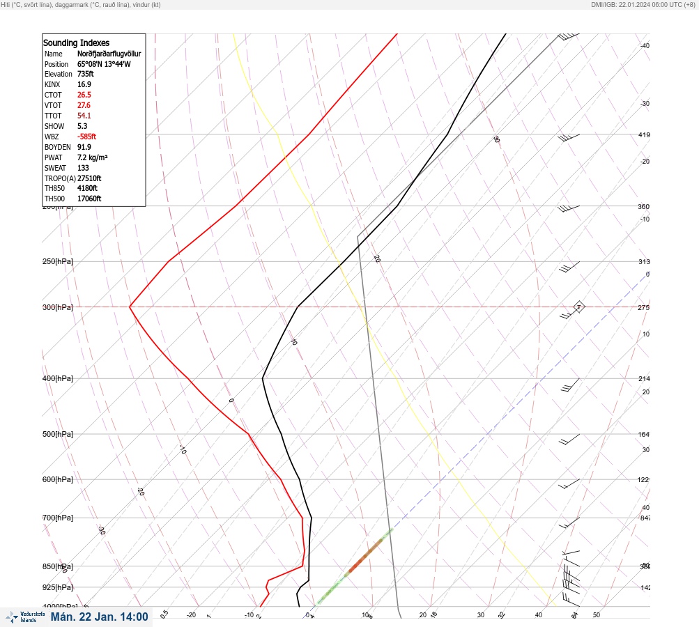Click the 313 flight level label on right axis
The height and width of the screenshot is (627, 699).
644,261
